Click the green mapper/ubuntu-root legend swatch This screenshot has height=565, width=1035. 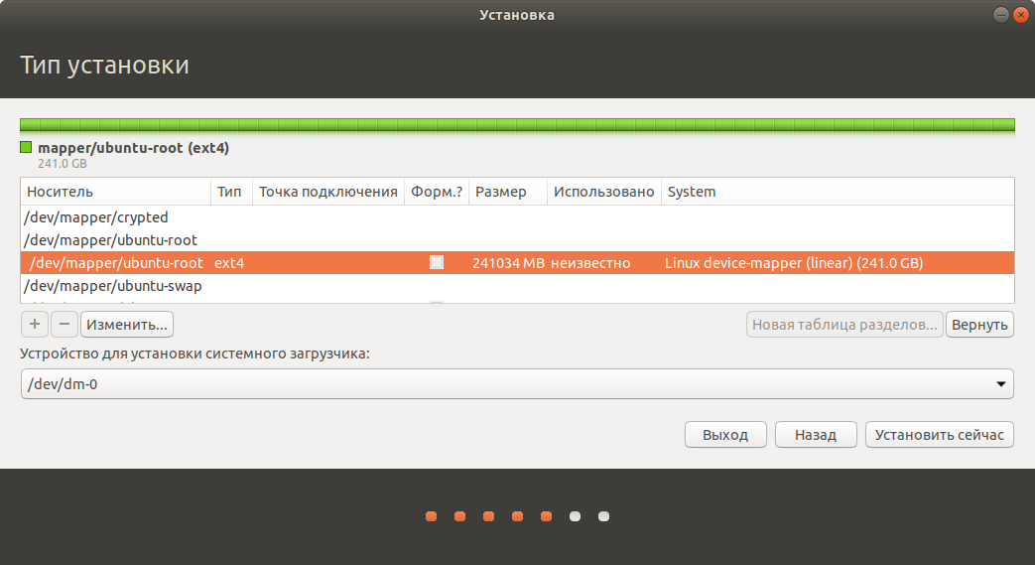coord(26,148)
